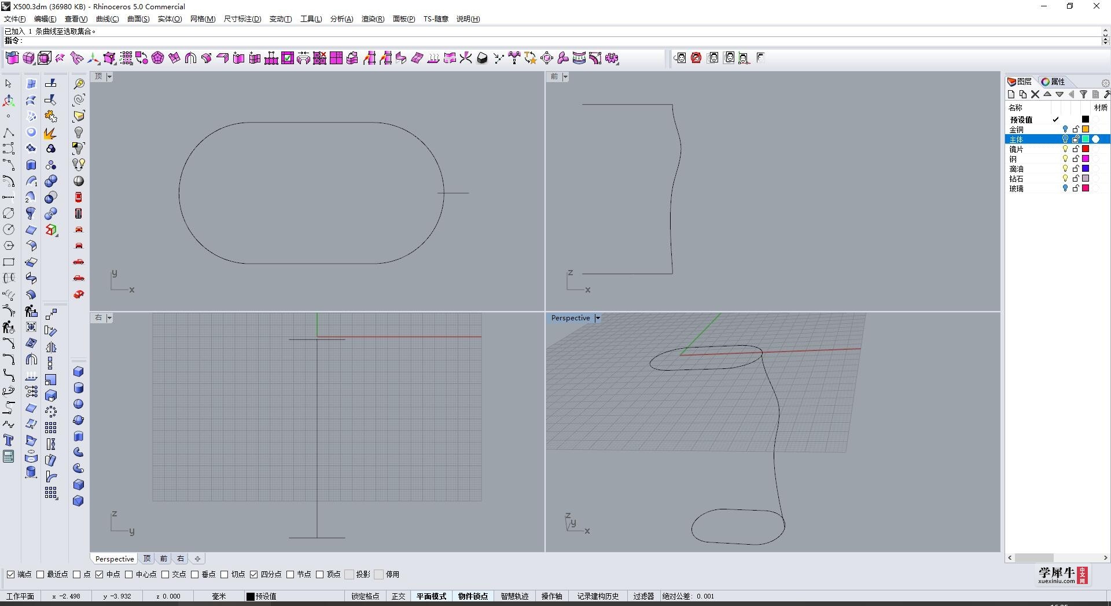The width and height of the screenshot is (1111, 606).
Task: Select the polygon drawing tool
Action: click(x=8, y=246)
